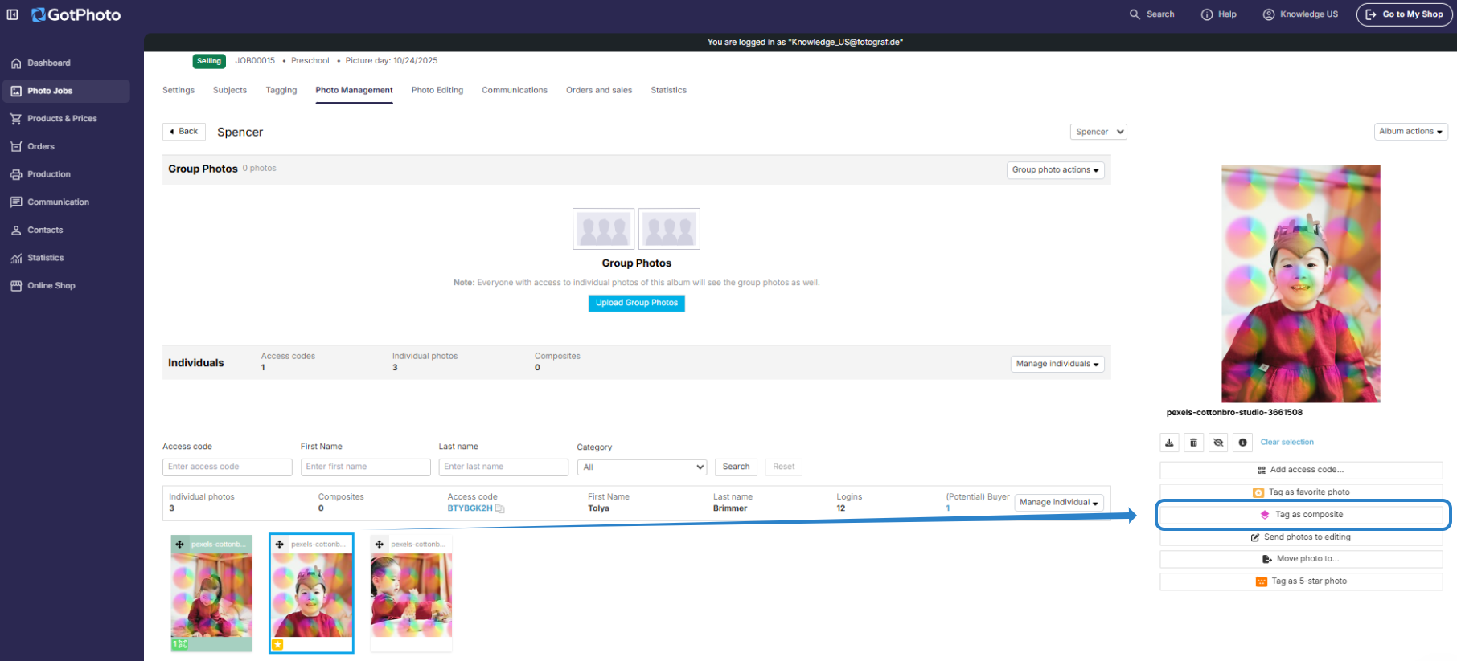Open the Orders and sales tab
1457x661 pixels.
coord(598,90)
